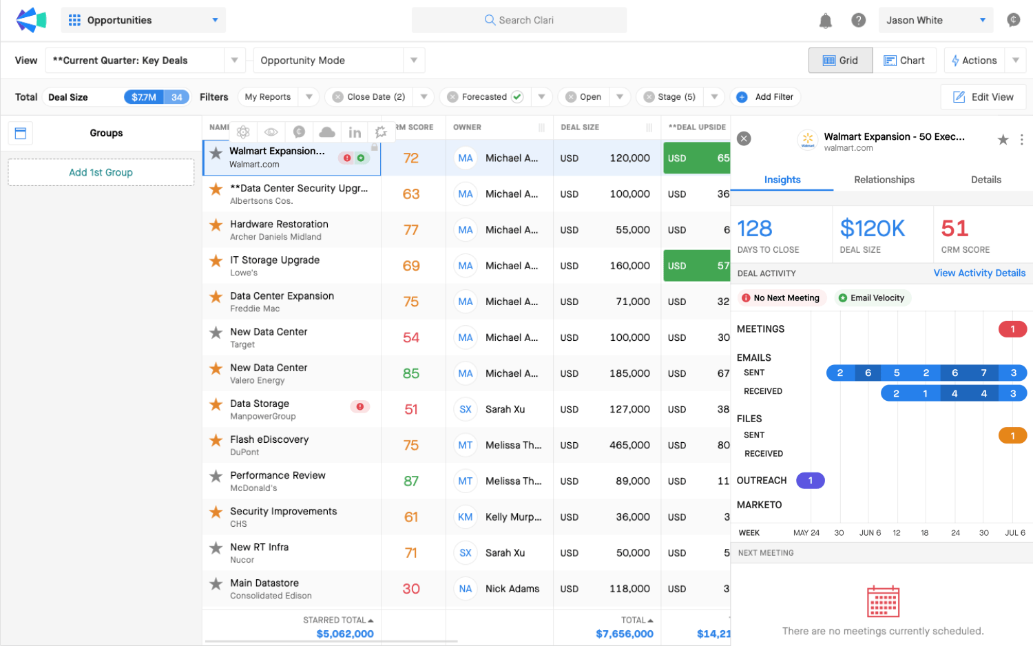Toggle the Forecasted filter checkmark
This screenshot has height=646, width=1033.
[x=517, y=97]
